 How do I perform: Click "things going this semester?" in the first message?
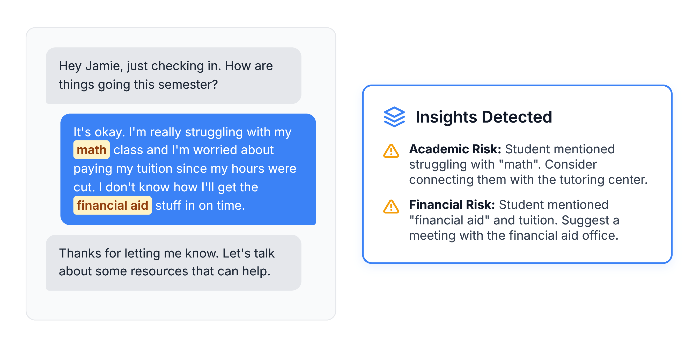click(x=138, y=85)
